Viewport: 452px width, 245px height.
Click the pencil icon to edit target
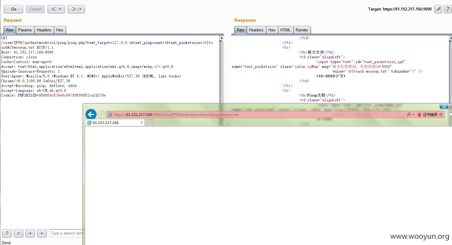[438, 9]
